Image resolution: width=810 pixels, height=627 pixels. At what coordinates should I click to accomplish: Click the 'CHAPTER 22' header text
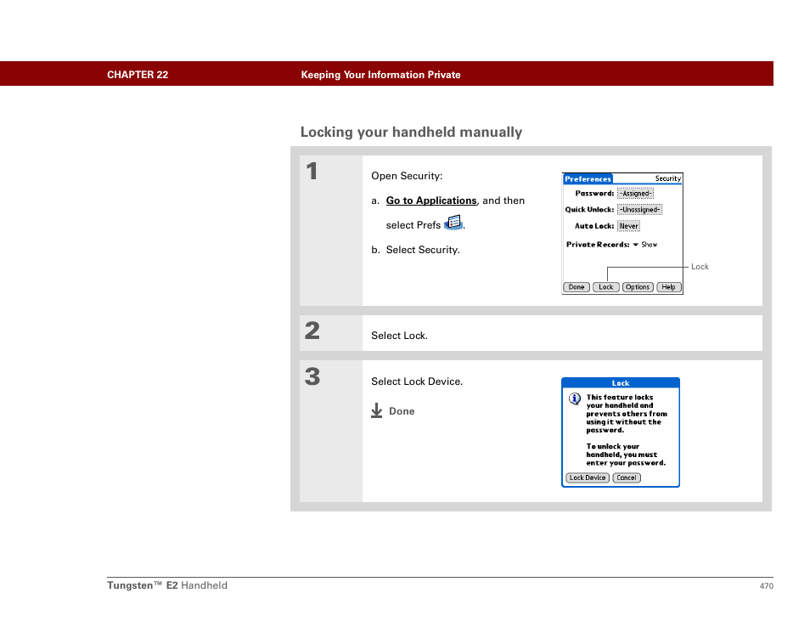(138, 75)
